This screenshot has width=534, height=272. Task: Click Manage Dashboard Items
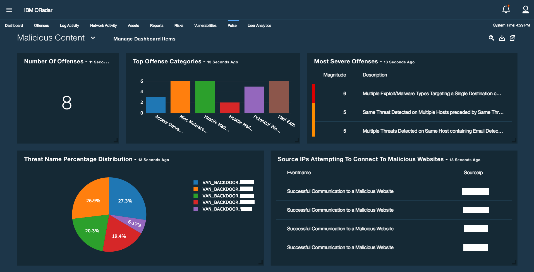[144, 39]
